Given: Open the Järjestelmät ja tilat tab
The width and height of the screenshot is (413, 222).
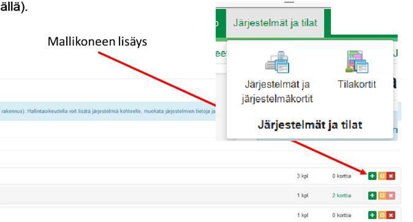Looking at the screenshot, I should pyautogui.click(x=275, y=23).
